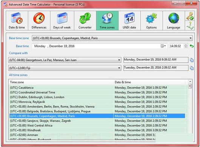Open the Days of week tool
The height and width of the screenshot is (147, 200).
coord(62,21)
